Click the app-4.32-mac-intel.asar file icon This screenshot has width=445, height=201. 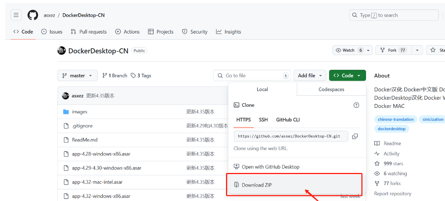(66, 182)
